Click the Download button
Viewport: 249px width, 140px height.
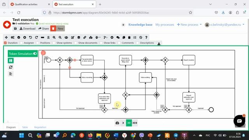click(x=28, y=28)
